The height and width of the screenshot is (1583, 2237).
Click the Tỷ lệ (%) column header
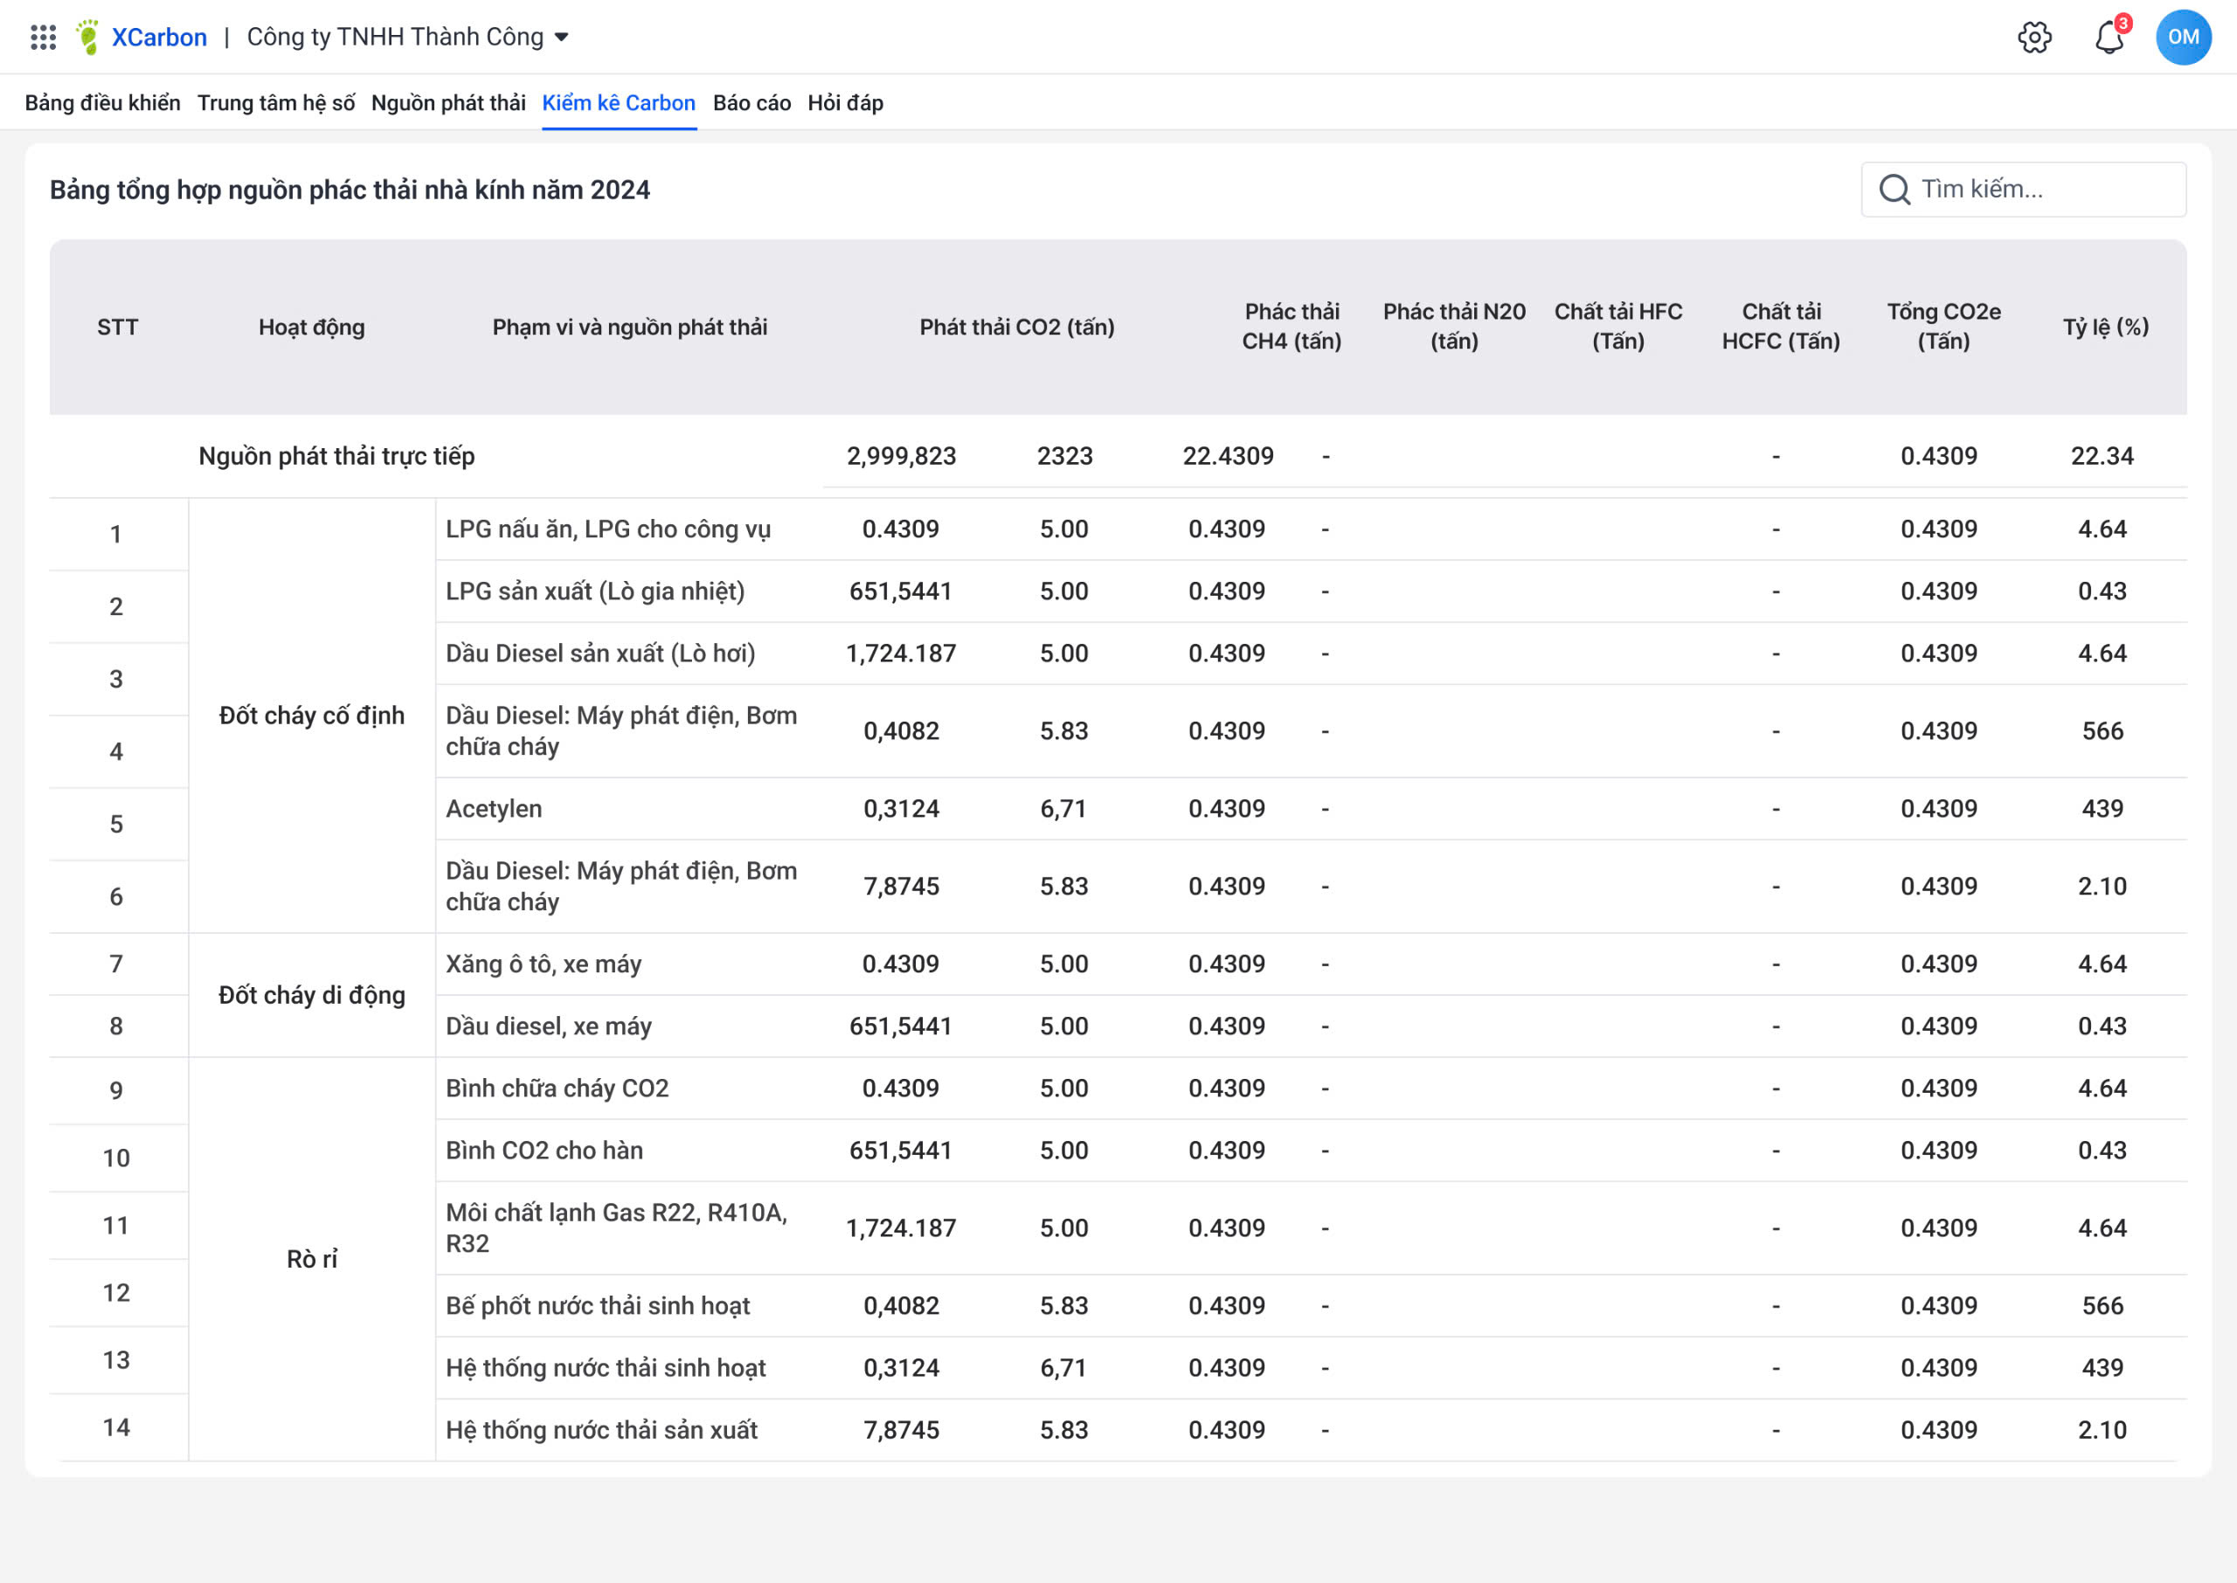tap(2104, 327)
